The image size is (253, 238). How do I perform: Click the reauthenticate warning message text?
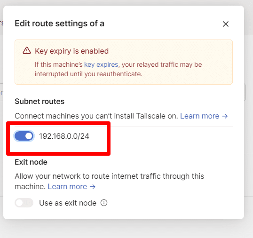tap(119, 69)
